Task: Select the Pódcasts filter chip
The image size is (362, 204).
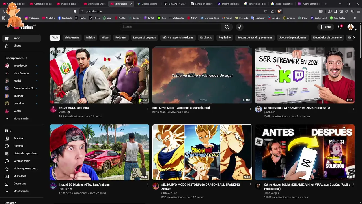Action: 121,37
